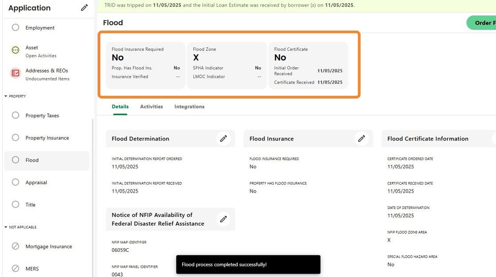Select the Employment status circle
This screenshot has width=496, height=277.
click(15, 27)
